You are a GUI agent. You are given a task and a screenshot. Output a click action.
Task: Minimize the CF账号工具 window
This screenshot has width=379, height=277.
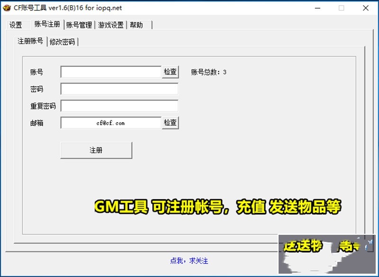(317, 8)
